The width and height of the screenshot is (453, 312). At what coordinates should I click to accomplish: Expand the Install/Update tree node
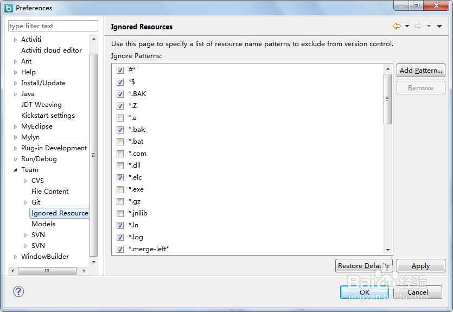click(x=15, y=83)
